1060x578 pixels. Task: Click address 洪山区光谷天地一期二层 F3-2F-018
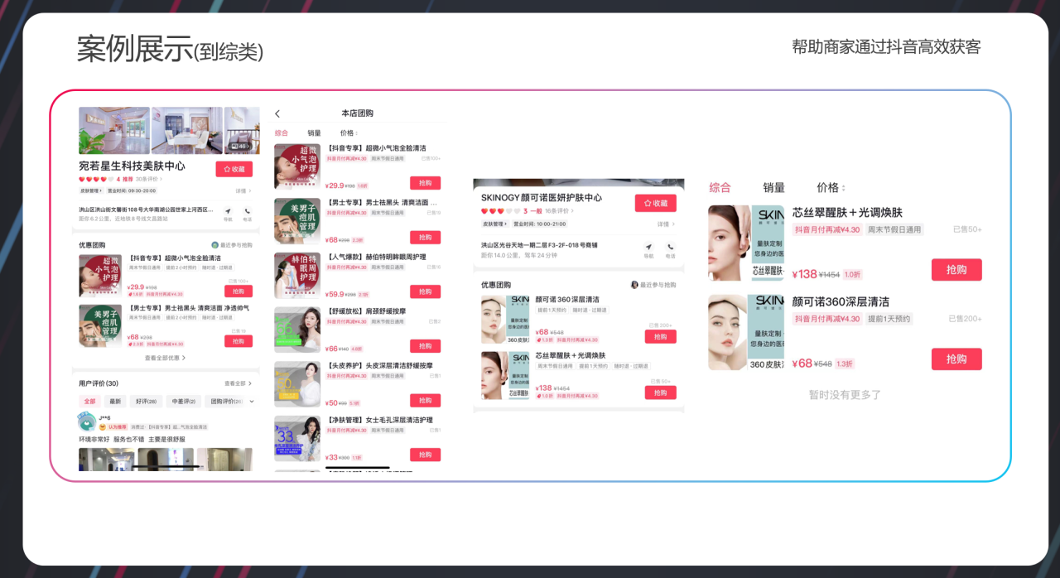[539, 245]
